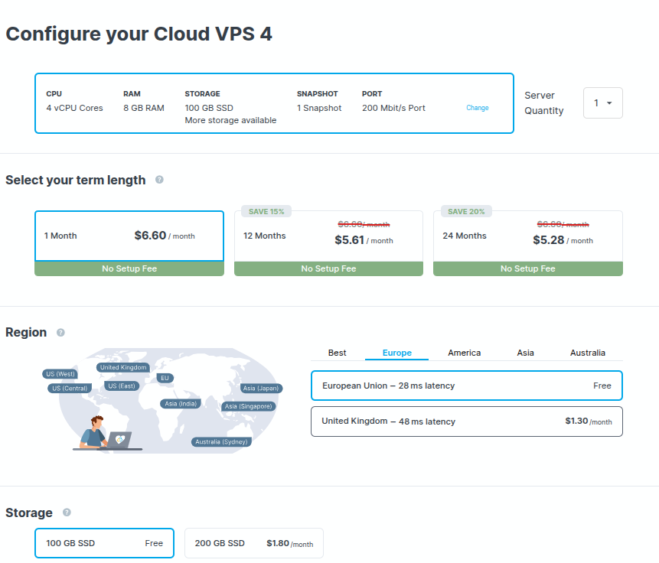Click the SAVE 15% badge
This screenshot has width=659, height=563.
[266, 211]
